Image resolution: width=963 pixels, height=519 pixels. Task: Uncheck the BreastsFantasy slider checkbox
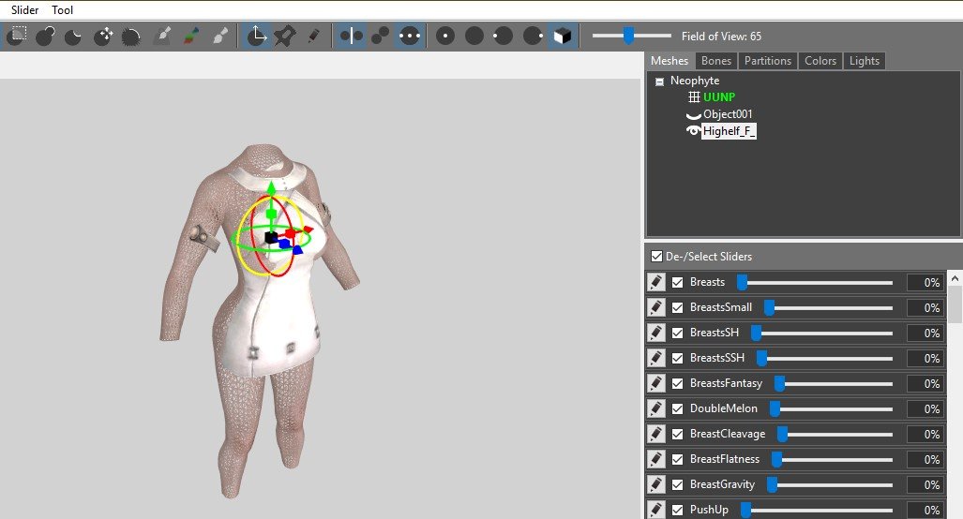(677, 383)
